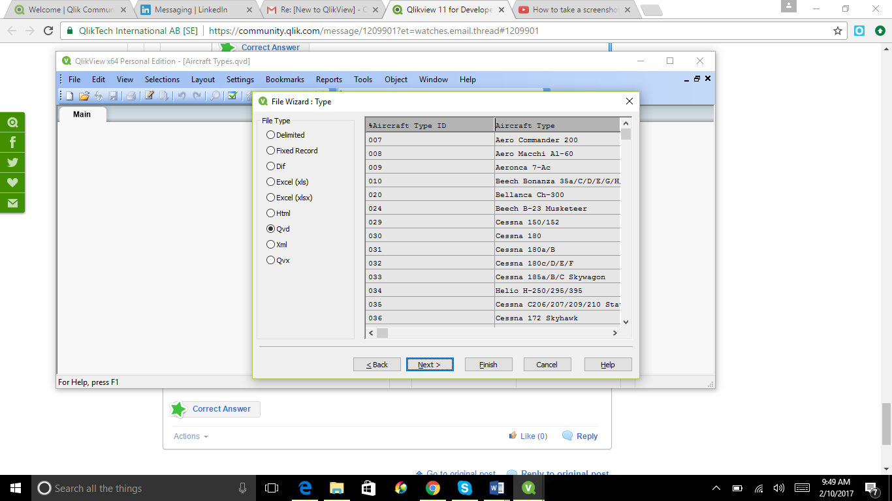Click the email envelope sidebar icon
This screenshot has width=892, height=501.
pyautogui.click(x=12, y=203)
